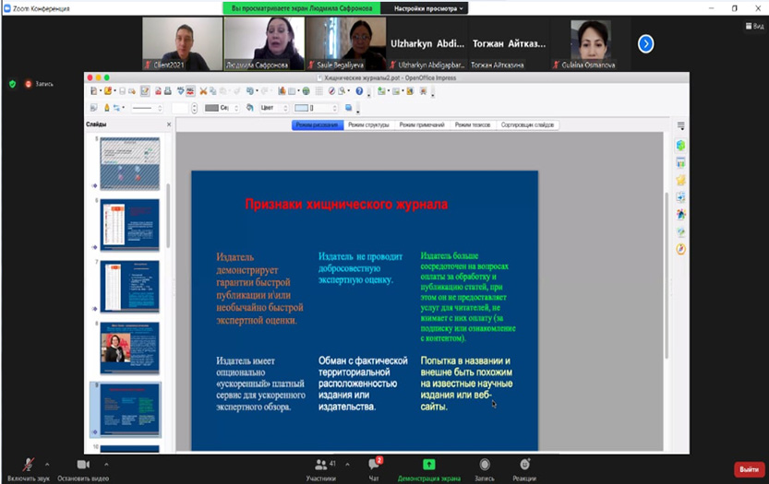Toggle camera with Остановить видео
This screenshot has height=484, width=769.
tap(83, 466)
